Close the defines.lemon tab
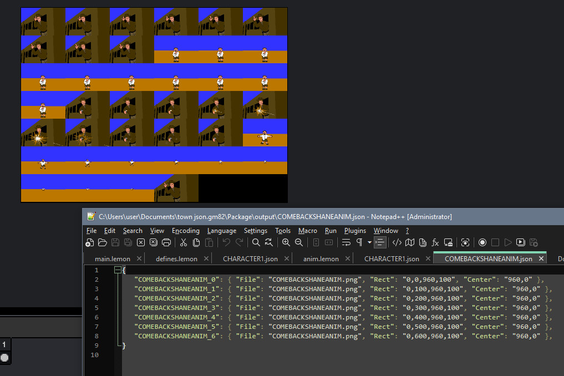564x376 pixels. pyautogui.click(x=206, y=258)
